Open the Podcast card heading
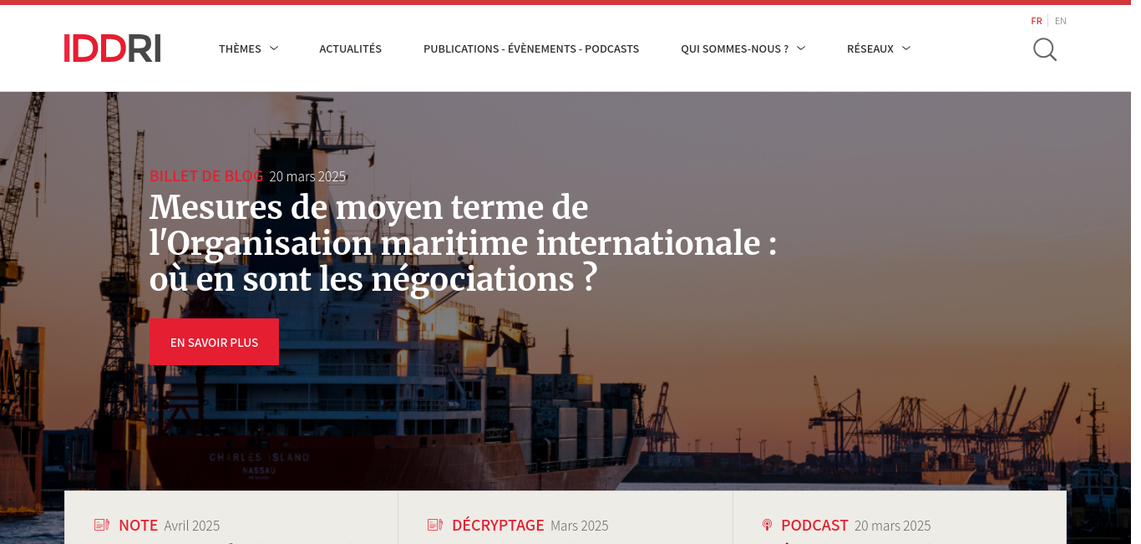 coord(814,525)
